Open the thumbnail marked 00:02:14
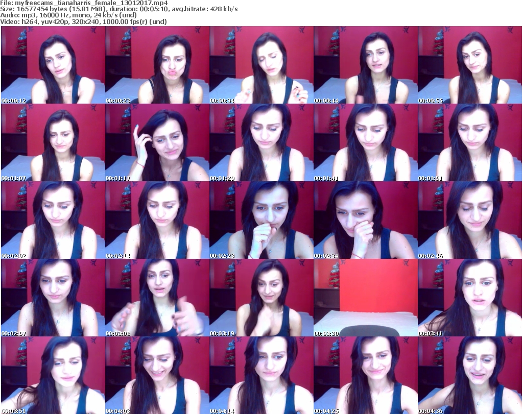This screenshot has width=523, height=414. [157, 221]
